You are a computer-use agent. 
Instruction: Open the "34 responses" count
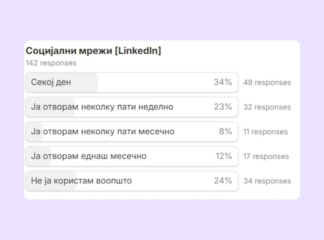(267, 181)
